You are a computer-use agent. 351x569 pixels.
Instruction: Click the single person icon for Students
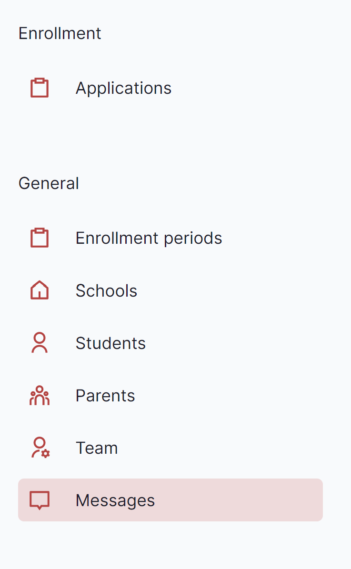(x=40, y=343)
